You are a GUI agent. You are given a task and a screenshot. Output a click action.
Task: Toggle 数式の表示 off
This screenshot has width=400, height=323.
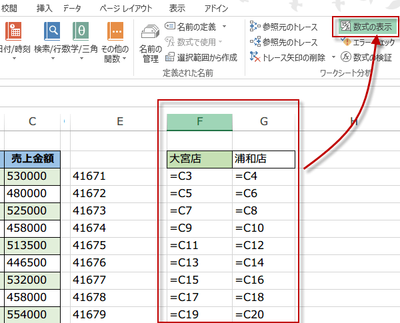[x=366, y=27]
